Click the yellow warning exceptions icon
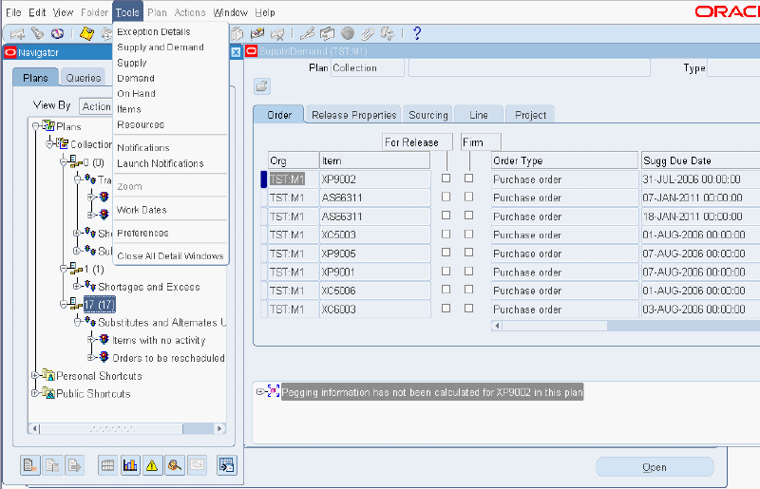760x489 pixels. click(x=152, y=466)
